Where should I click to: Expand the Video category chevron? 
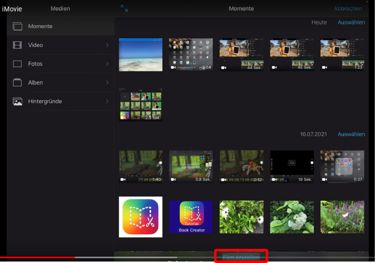click(x=107, y=45)
